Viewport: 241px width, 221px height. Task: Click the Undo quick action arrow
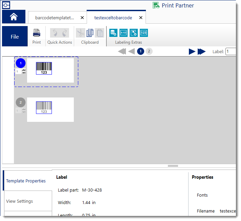pos(55,33)
